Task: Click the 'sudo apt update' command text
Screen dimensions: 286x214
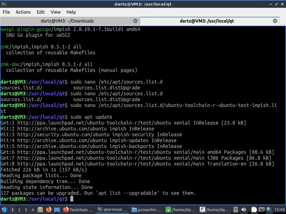Action: point(91,117)
